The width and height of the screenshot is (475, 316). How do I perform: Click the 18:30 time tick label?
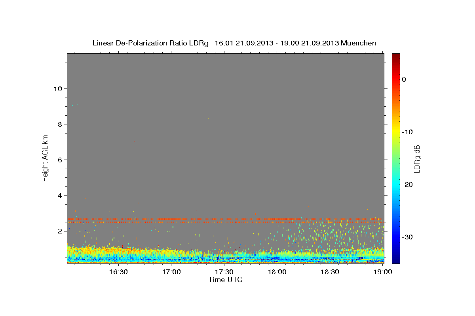pyautogui.click(x=330, y=272)
